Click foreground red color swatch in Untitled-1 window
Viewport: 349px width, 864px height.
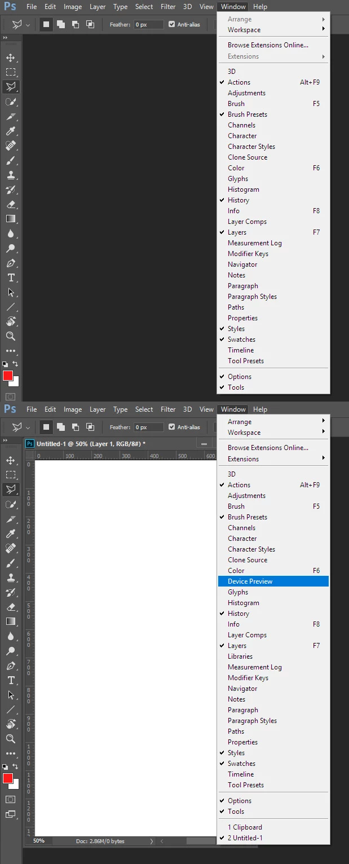[8, 778]
